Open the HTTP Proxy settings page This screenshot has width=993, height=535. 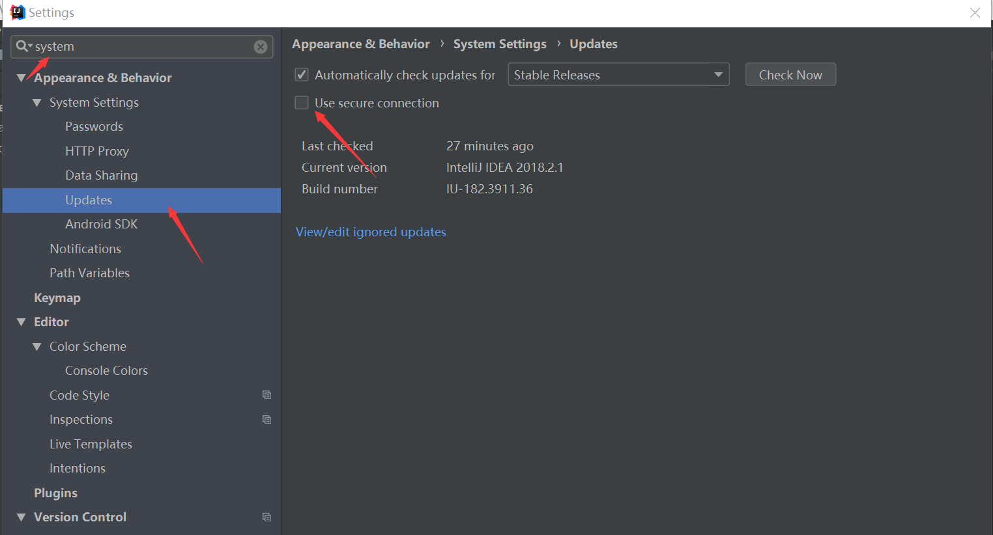[x=97, y=151]
